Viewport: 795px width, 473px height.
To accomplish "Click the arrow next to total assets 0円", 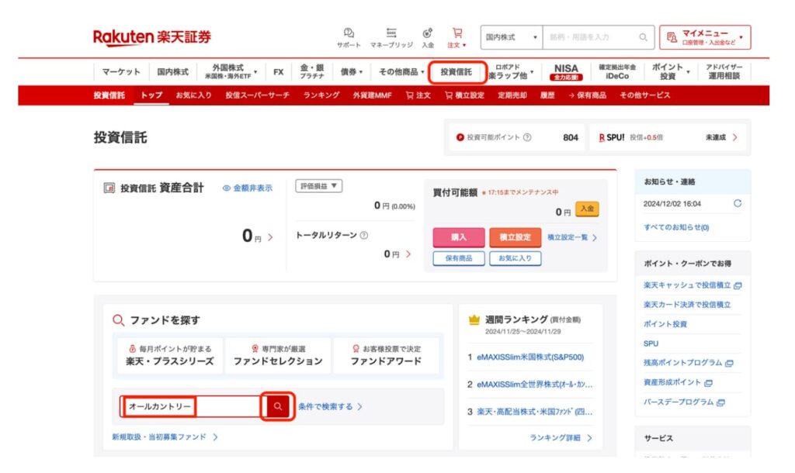I will pyautogui.click(x=270, y=237).
